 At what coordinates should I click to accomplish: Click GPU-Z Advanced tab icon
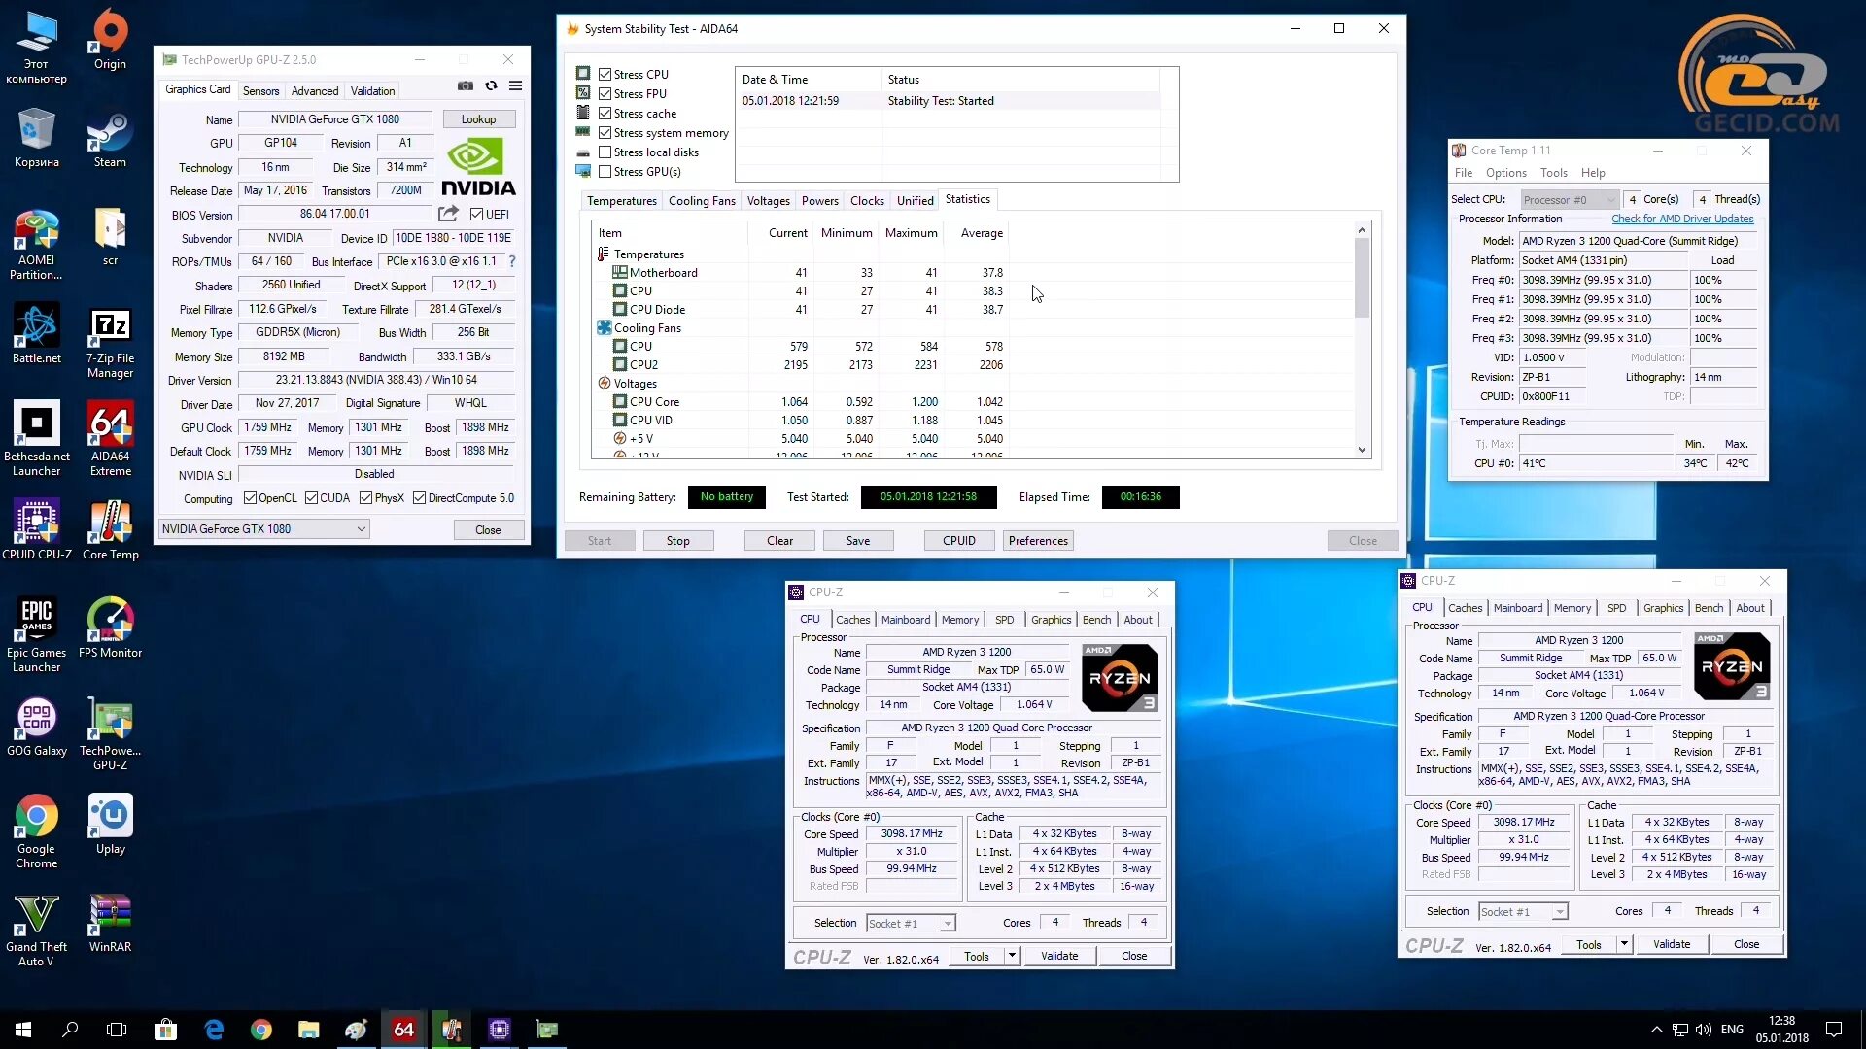click(x=314, y=91)
